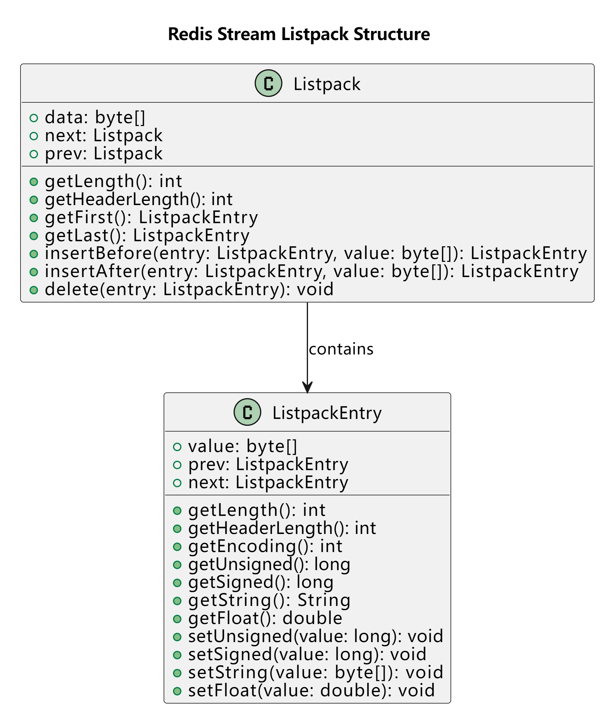
Task: Select text getString(): String
Action: [269, 601]
